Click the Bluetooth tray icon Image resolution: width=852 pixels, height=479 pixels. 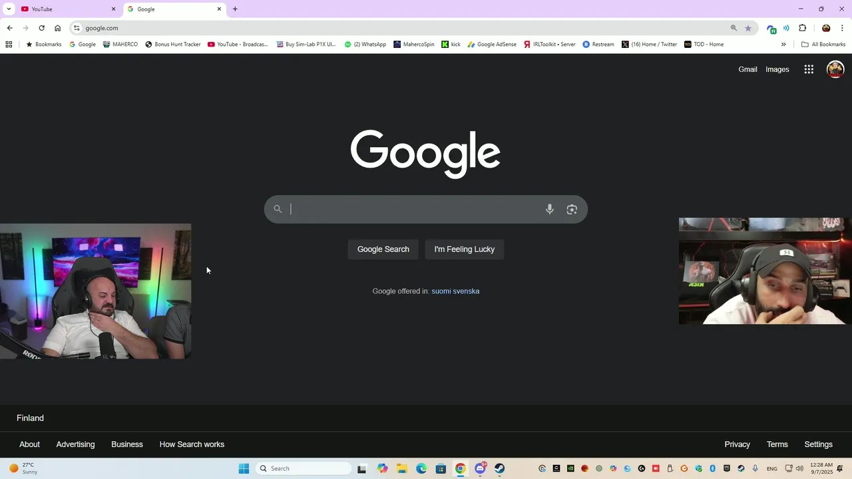tap(712, 468)
